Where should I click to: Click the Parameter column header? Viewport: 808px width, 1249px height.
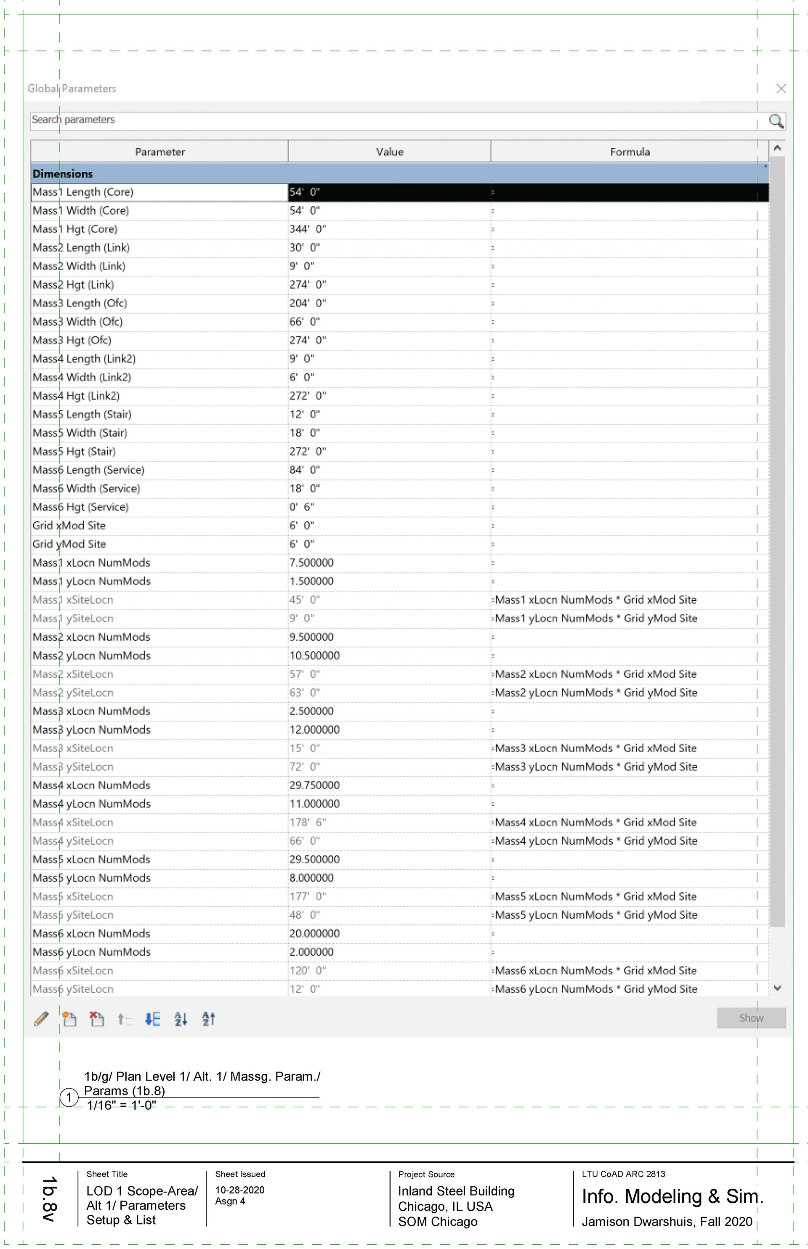pyautogui.click(x=159, y=152)
